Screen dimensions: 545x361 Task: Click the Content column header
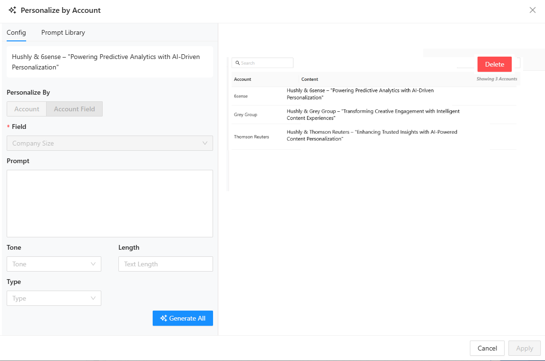(310, 79)
